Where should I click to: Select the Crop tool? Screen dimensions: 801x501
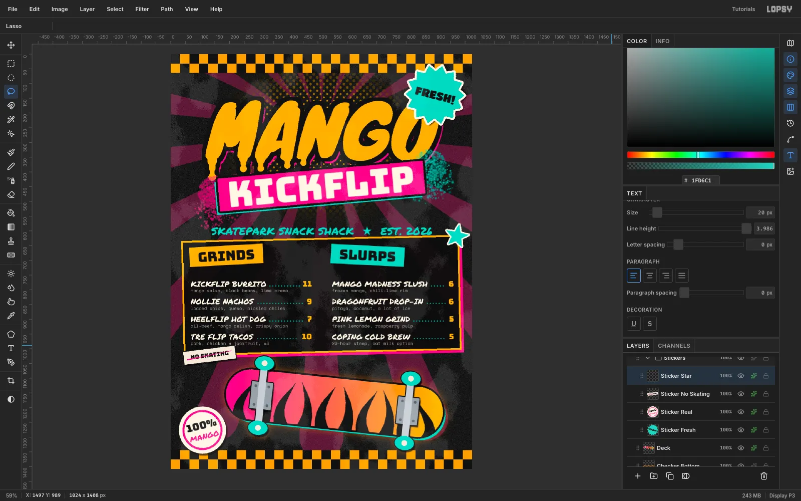(11, 381)
